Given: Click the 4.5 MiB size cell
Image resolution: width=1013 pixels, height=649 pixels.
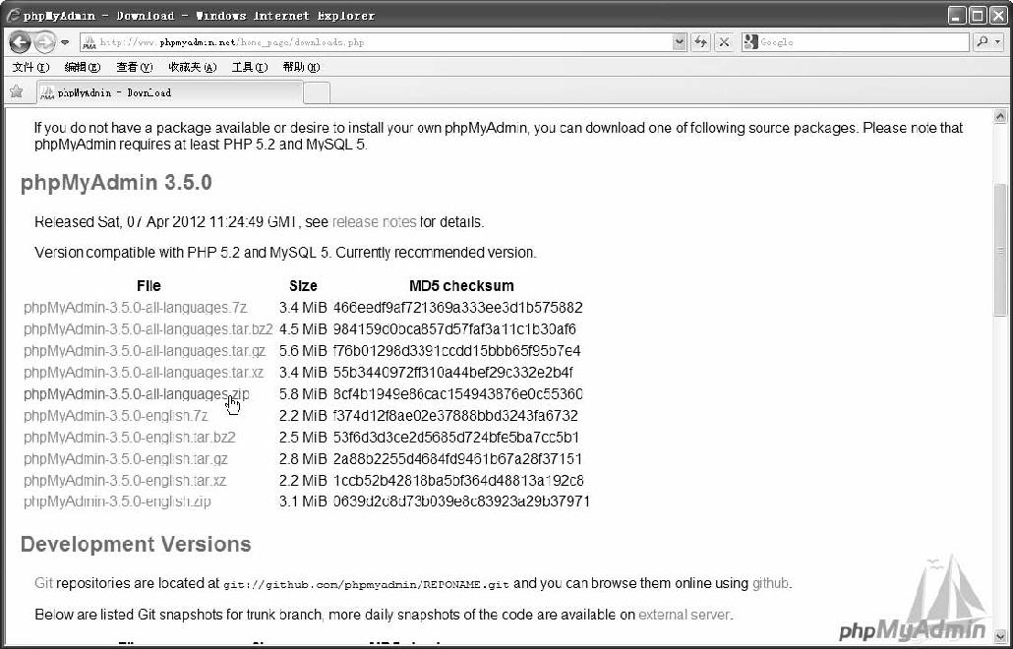Looking at the screenshot, I should click(x=303, y=329).
